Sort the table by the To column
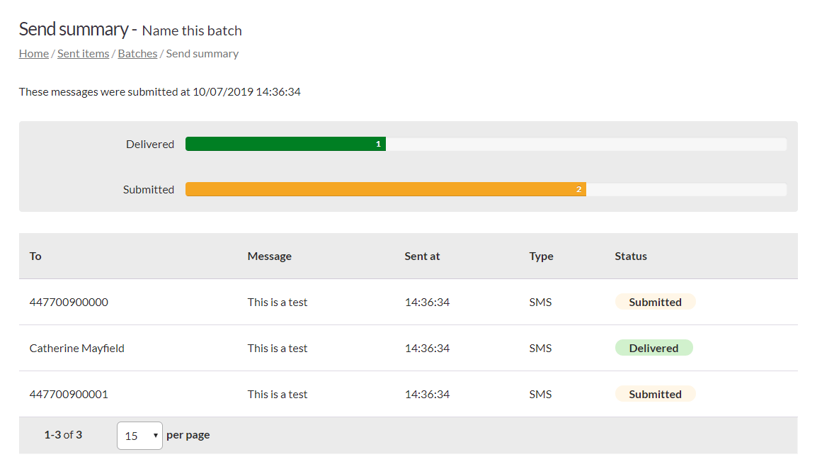Screen dimensions: 822x469 35,256
